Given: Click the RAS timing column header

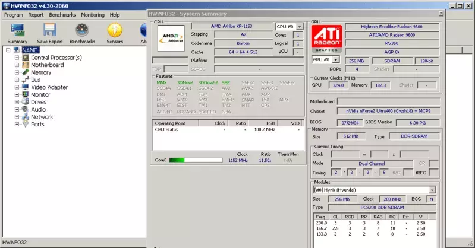Looking at the screenshot, I should click(378, 217).
